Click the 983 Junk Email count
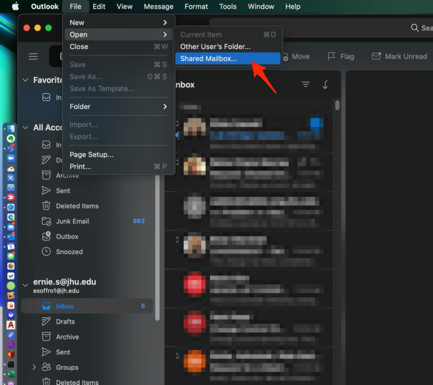 (139, 221)
